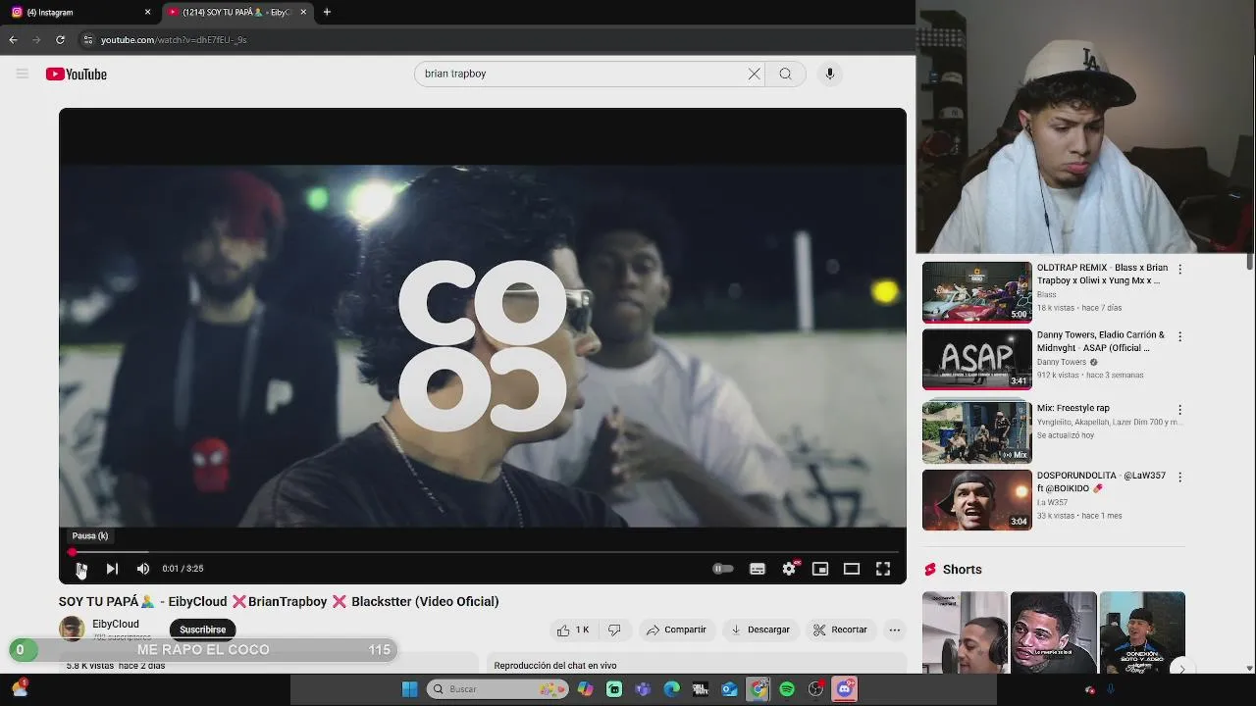Viewport: 1256px width, 706px height.
Task: Open the ASAP video thumbnail
Action: 977,359
